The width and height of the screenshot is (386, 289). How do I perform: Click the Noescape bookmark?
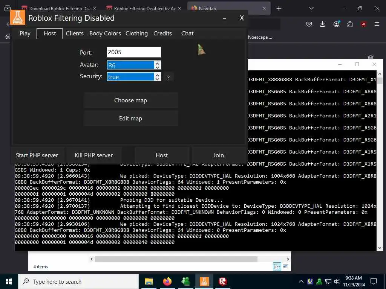coord(260,37)
